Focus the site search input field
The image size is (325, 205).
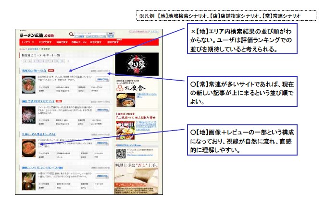90,33
